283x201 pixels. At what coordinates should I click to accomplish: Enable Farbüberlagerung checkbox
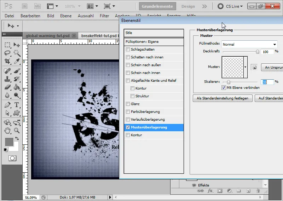pyautogui.click(x=128, y=111)
